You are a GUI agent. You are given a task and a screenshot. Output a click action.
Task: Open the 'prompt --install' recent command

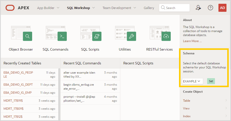(79, 99)
